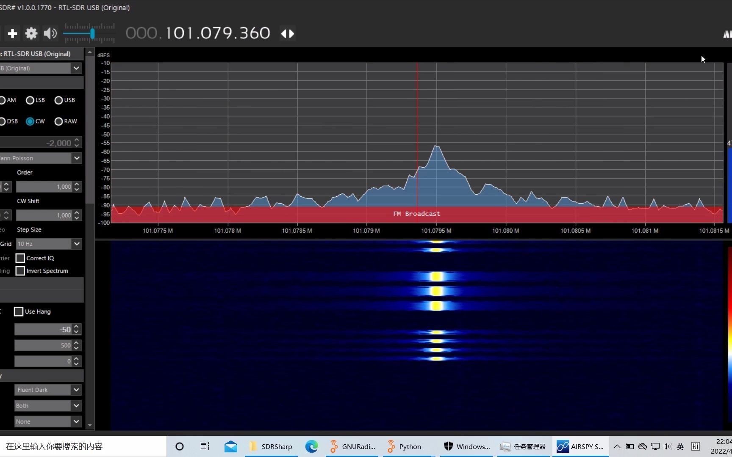732x457 pixels.
Task: Collapse the RTL-SDR USB source panel header
Action: pos(42,54)
